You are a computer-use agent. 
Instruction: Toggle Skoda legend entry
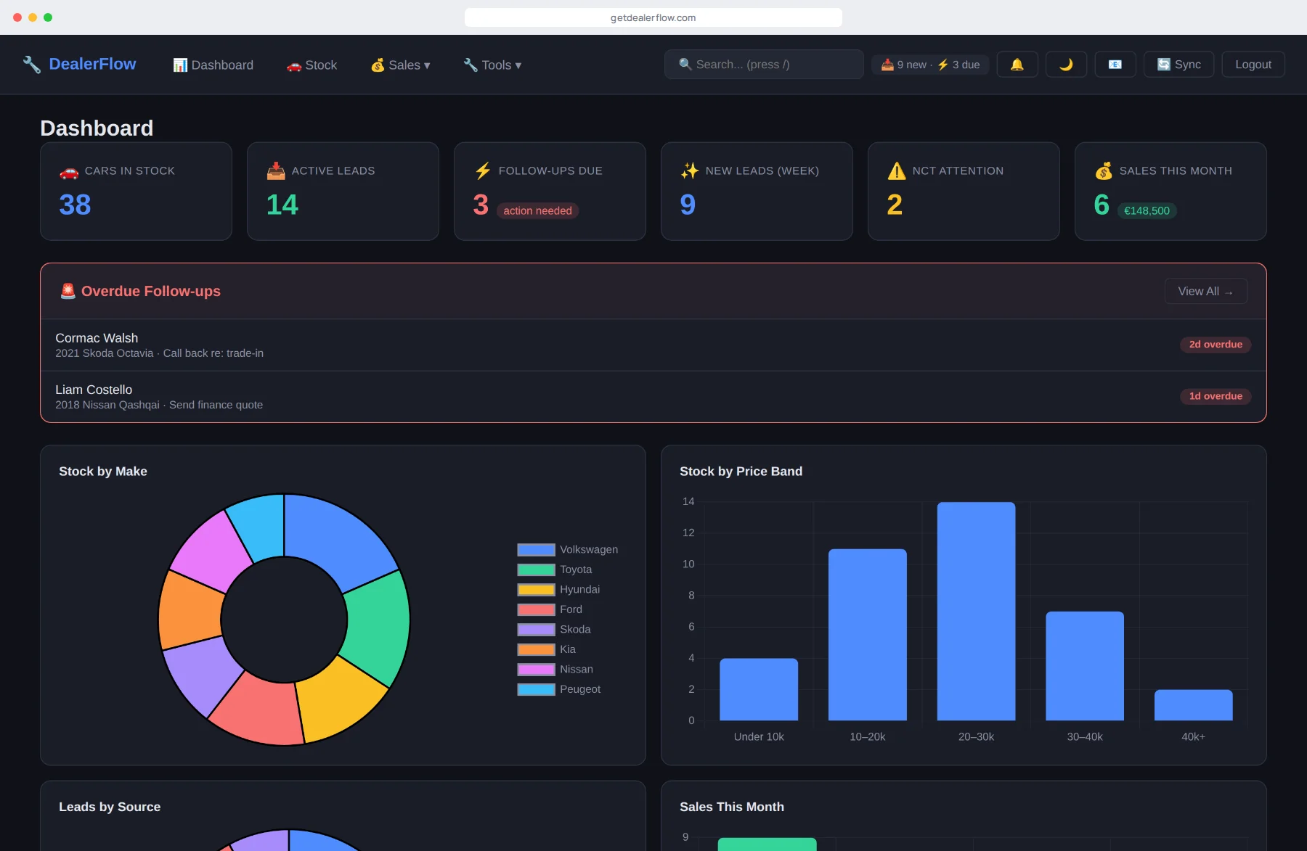click(554, 630)
